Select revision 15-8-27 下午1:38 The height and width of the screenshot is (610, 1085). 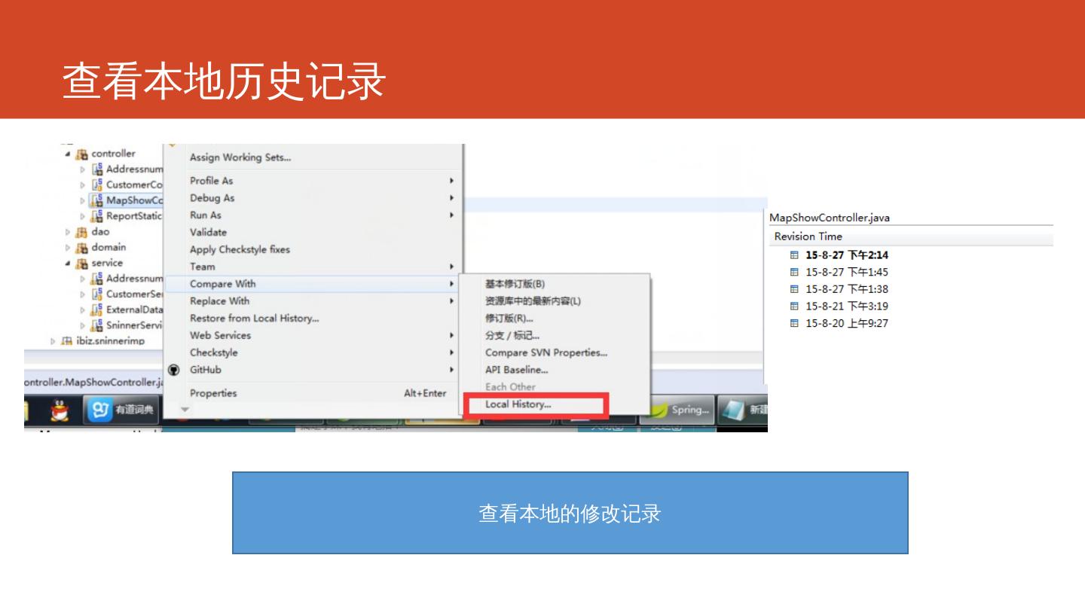click(x=847, y=289)
